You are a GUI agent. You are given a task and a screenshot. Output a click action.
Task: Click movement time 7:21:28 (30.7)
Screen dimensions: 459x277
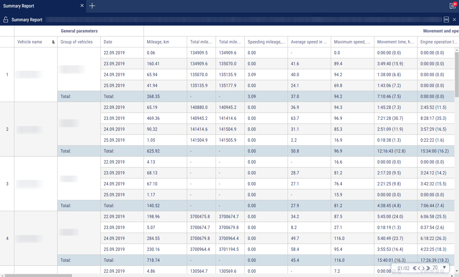390,118
